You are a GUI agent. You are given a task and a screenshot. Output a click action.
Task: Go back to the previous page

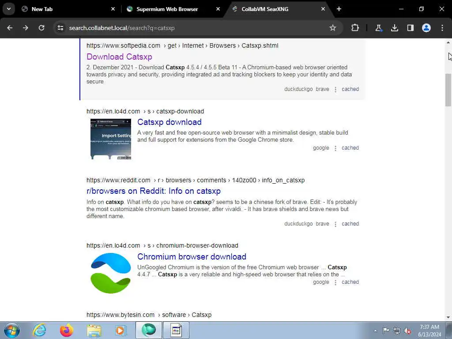[x=10, y=28]
